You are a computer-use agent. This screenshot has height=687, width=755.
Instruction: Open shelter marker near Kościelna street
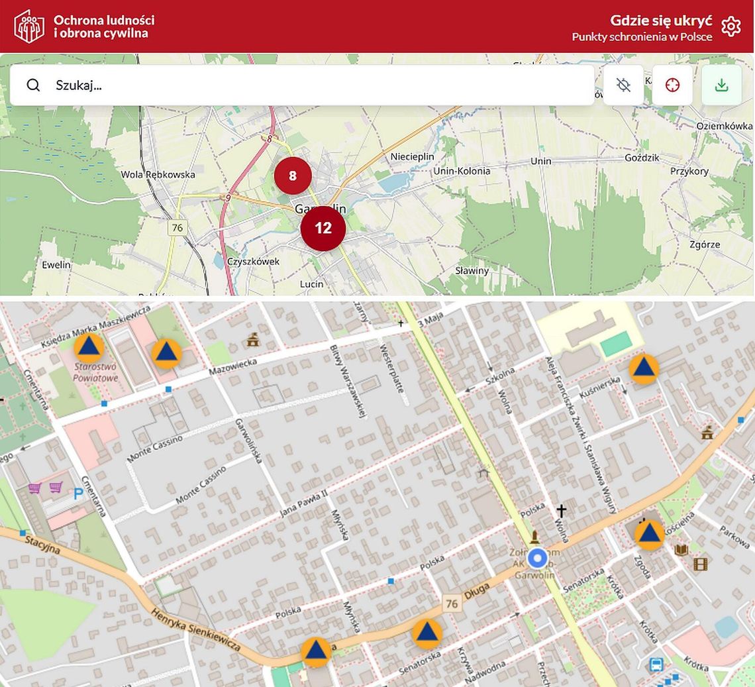[649, 535]
